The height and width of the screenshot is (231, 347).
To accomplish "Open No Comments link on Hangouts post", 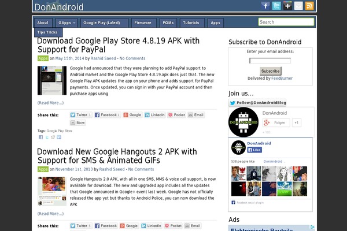I will pos(141,169).
